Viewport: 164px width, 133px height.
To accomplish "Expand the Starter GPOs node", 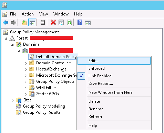I will (x=25, y=94).
